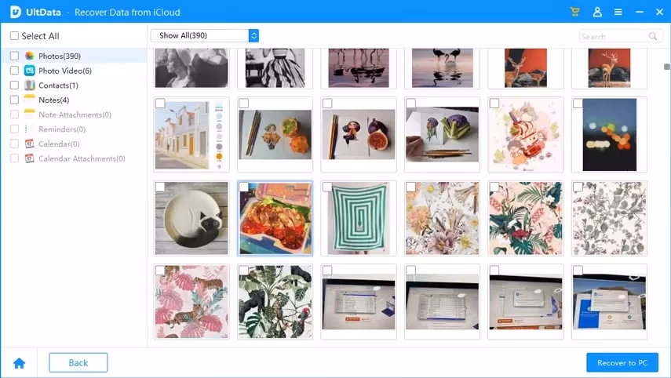
Task: Select the green concentric square pattern thumbnail
Action: point(358,219)
